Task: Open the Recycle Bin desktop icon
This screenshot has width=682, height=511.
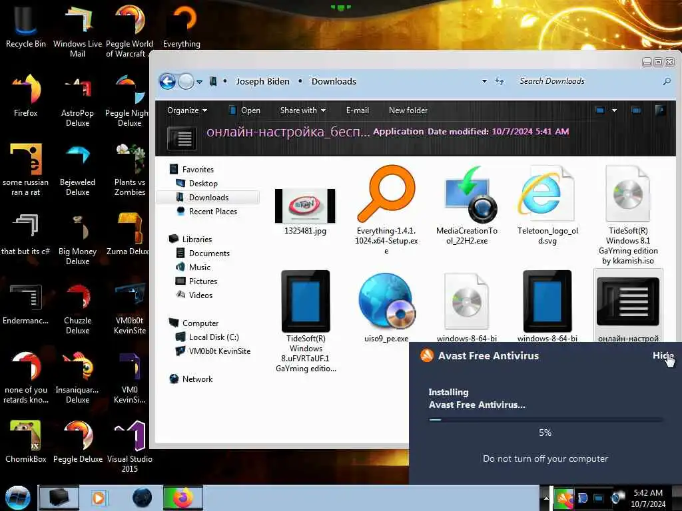Action: (x=26, y=27)
